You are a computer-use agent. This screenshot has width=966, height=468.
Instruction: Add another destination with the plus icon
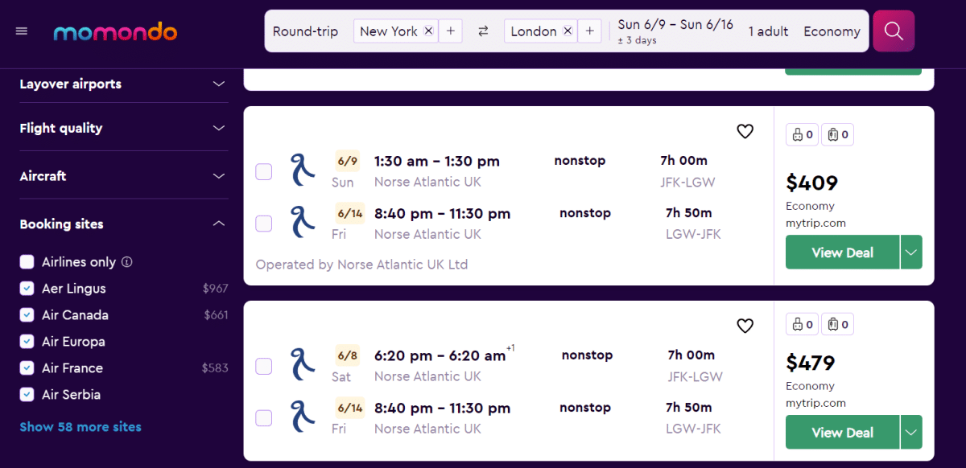point(590,31)
